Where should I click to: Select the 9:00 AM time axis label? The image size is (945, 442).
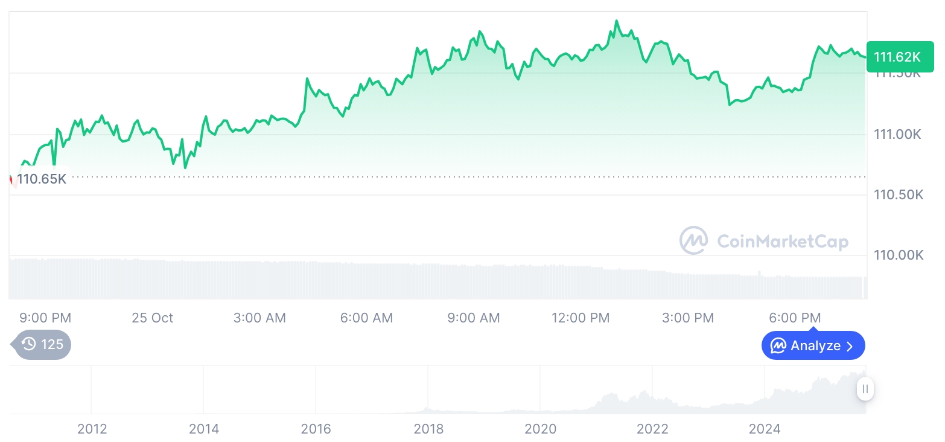(474, 318)
